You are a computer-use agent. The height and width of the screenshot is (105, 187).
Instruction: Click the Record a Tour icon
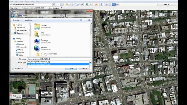[82, 5]
